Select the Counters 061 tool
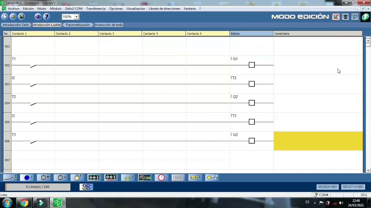 click(x=94, y=177)
